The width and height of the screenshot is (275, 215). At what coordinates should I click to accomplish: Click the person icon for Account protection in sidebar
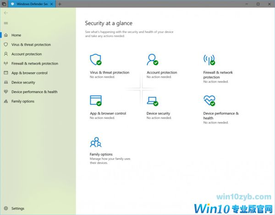pos(6,54)
